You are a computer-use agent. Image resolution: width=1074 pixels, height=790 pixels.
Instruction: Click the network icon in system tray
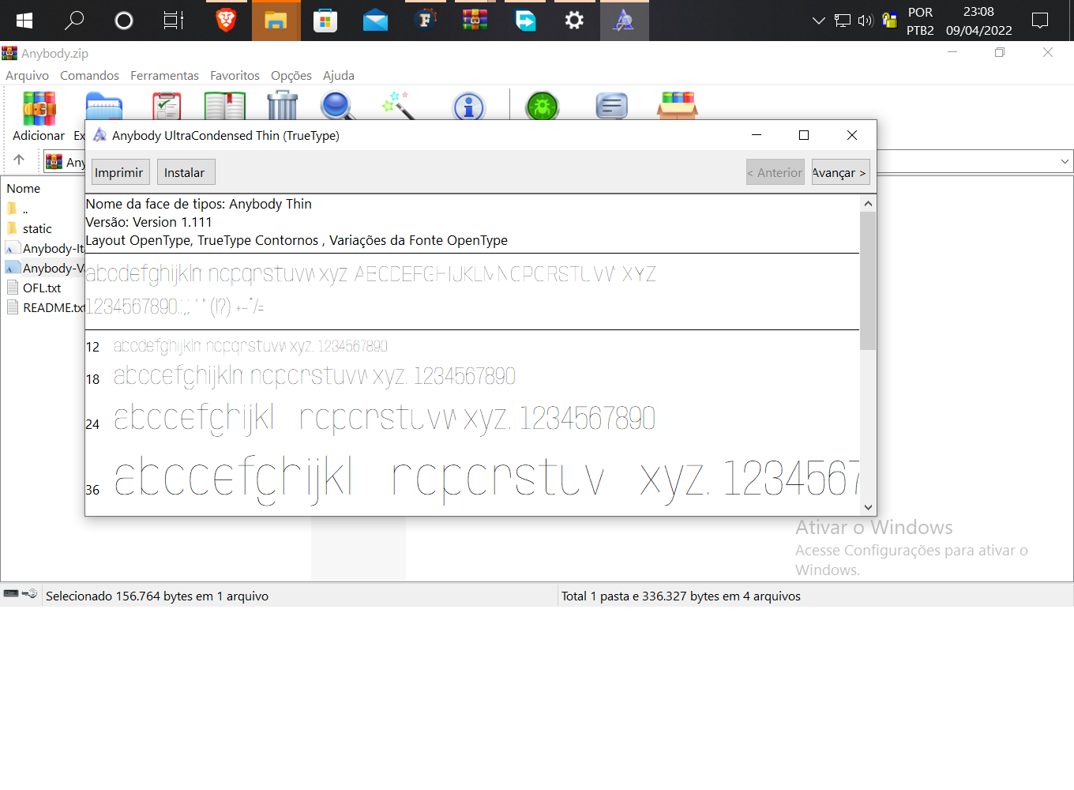click(x=843, y=21)
